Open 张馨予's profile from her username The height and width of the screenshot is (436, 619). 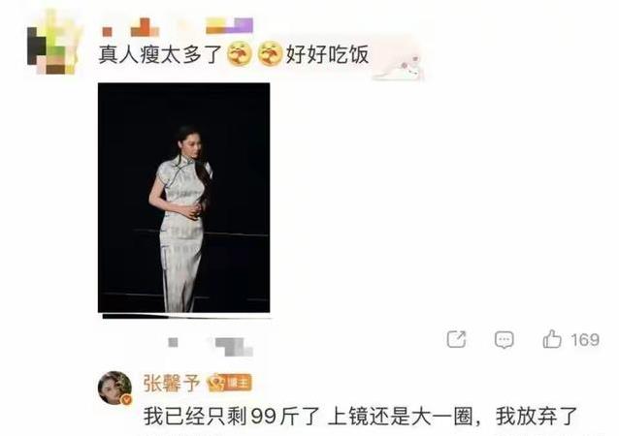pos(172,383)
